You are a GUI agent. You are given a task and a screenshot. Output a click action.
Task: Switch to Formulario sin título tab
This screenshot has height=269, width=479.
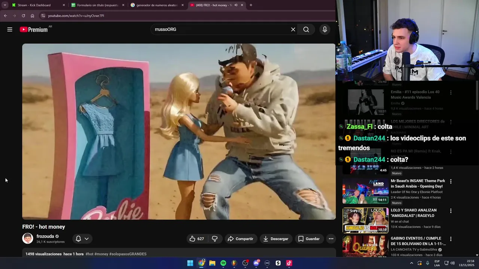pyautogui.click(x=98, y=5)
